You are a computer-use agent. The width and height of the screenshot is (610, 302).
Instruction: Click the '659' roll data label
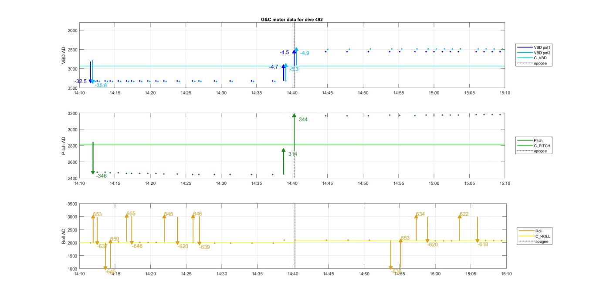point(115,239)
